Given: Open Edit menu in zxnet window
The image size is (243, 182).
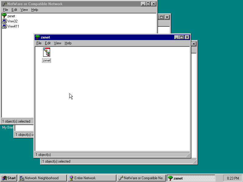Looking at the screenshot, I should coord(48,43).
